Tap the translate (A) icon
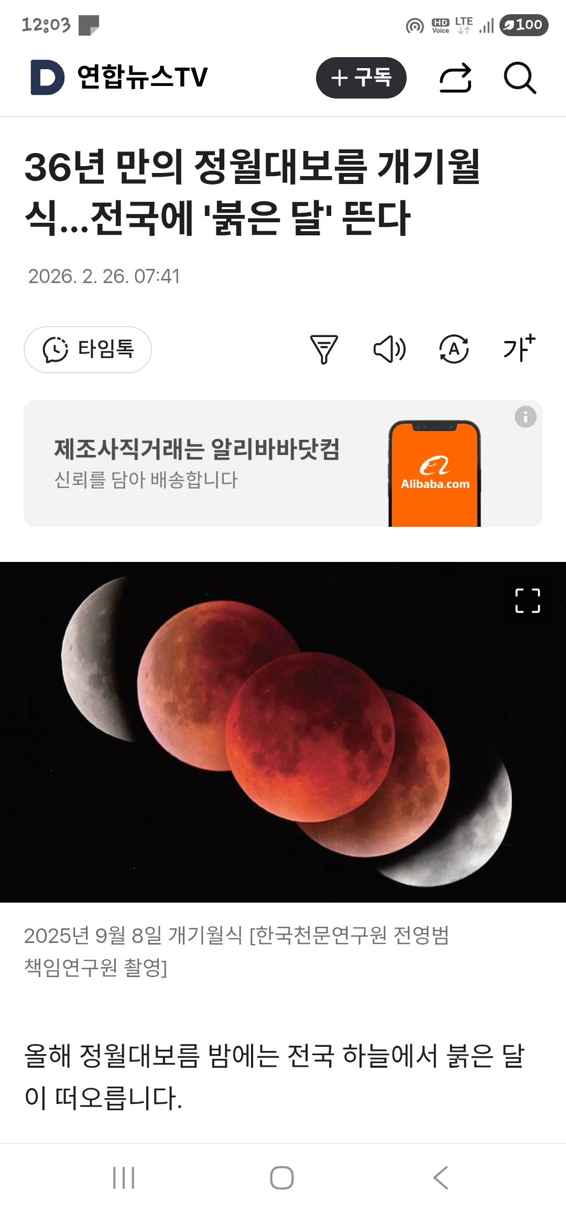 click(x=454, y=350)
